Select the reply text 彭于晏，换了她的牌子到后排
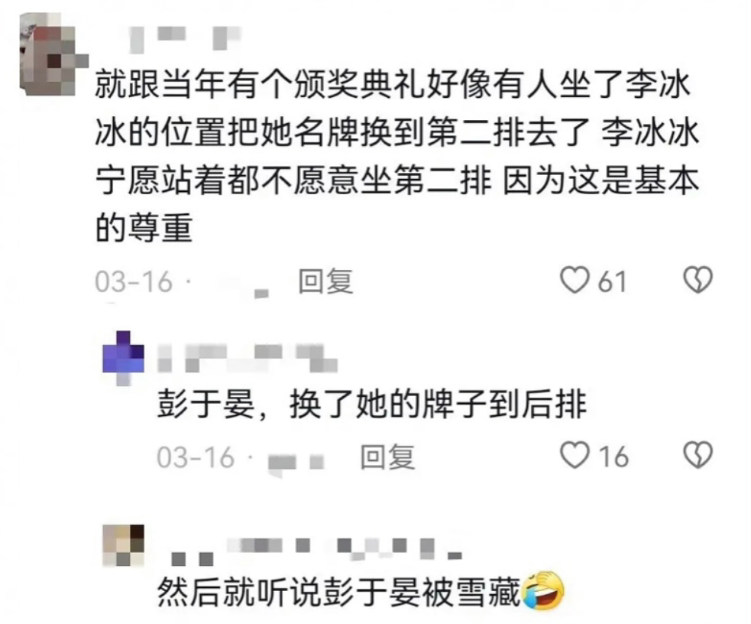The image size is (751, 624). pyautogui.click(x=371, y=405)
